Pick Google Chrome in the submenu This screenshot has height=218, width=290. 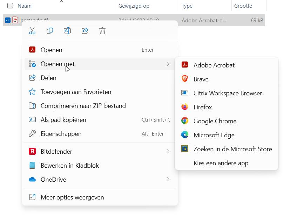[227, 121]
